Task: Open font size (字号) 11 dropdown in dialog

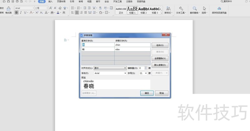Action: [146, 73]
